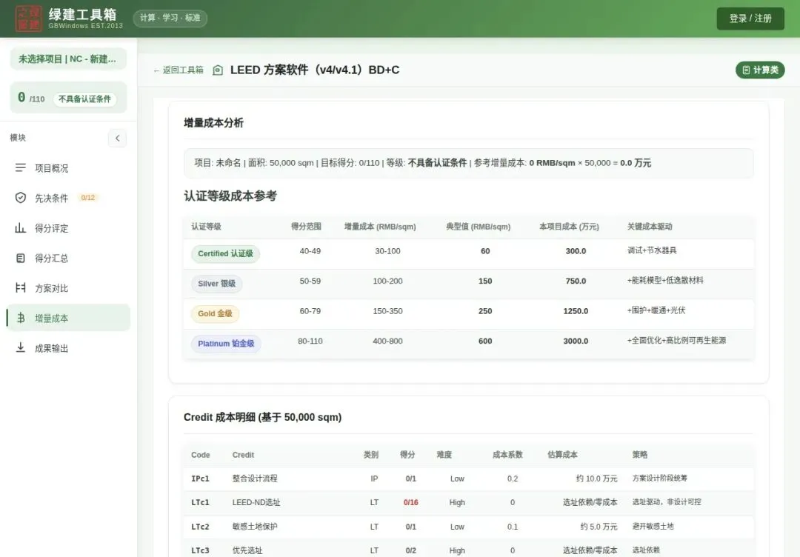800x557 pixels.
Task: Click the 得分评定 bar chart icon
Action: [x=21, y=228]
